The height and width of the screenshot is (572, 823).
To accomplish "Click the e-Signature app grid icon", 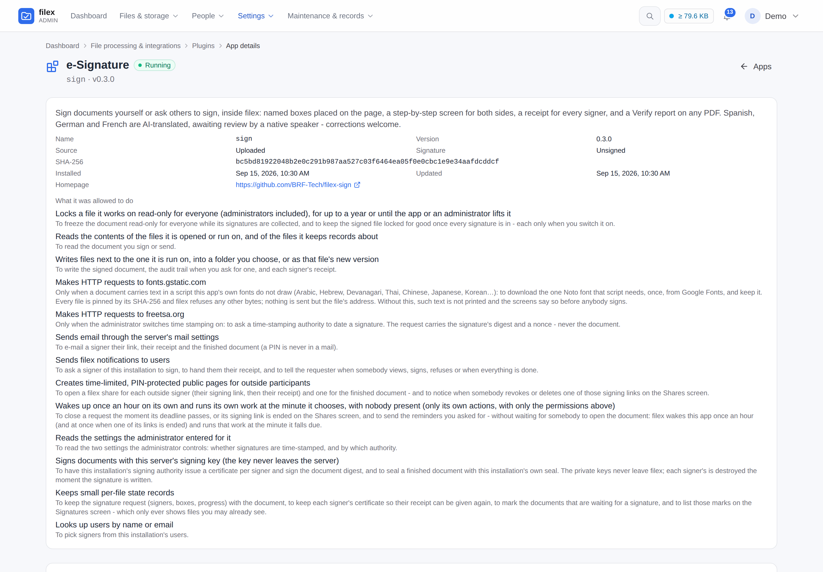I will 52,66.
